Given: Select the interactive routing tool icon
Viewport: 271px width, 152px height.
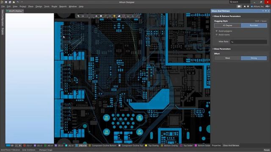Looking at the screenshot, I should (x=105, y=16).
